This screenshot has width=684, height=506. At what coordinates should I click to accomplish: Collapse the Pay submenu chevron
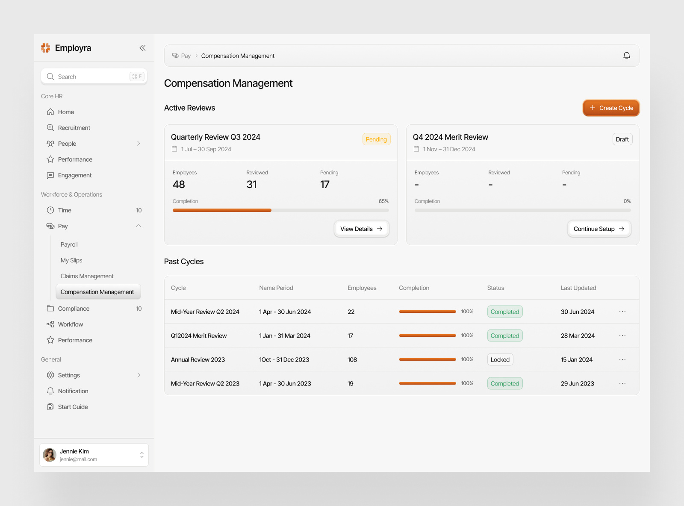tap(139, 226)
